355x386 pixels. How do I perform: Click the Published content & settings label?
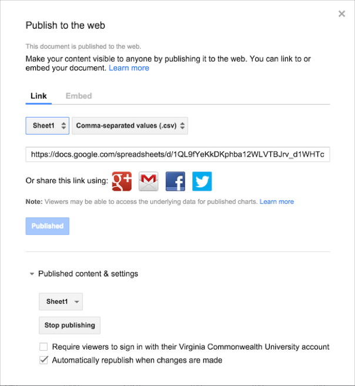pos(88,274)
